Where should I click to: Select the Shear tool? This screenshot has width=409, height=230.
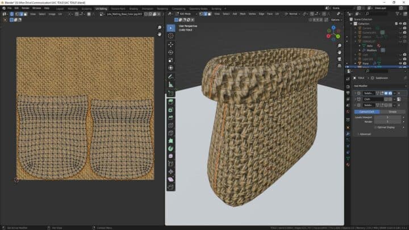click(170, 179)
